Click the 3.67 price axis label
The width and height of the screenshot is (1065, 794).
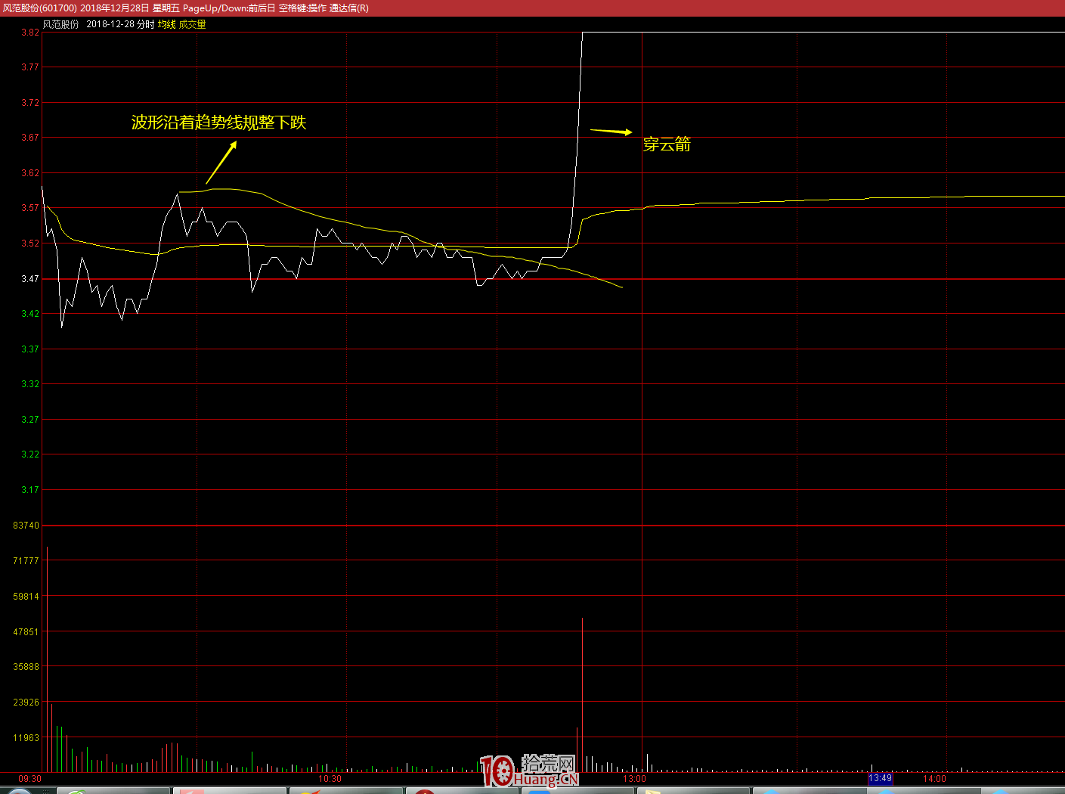pyautogui.click(x=29, y=138)
